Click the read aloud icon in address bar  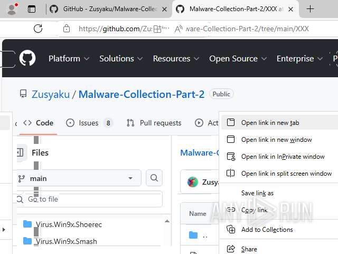179,29
